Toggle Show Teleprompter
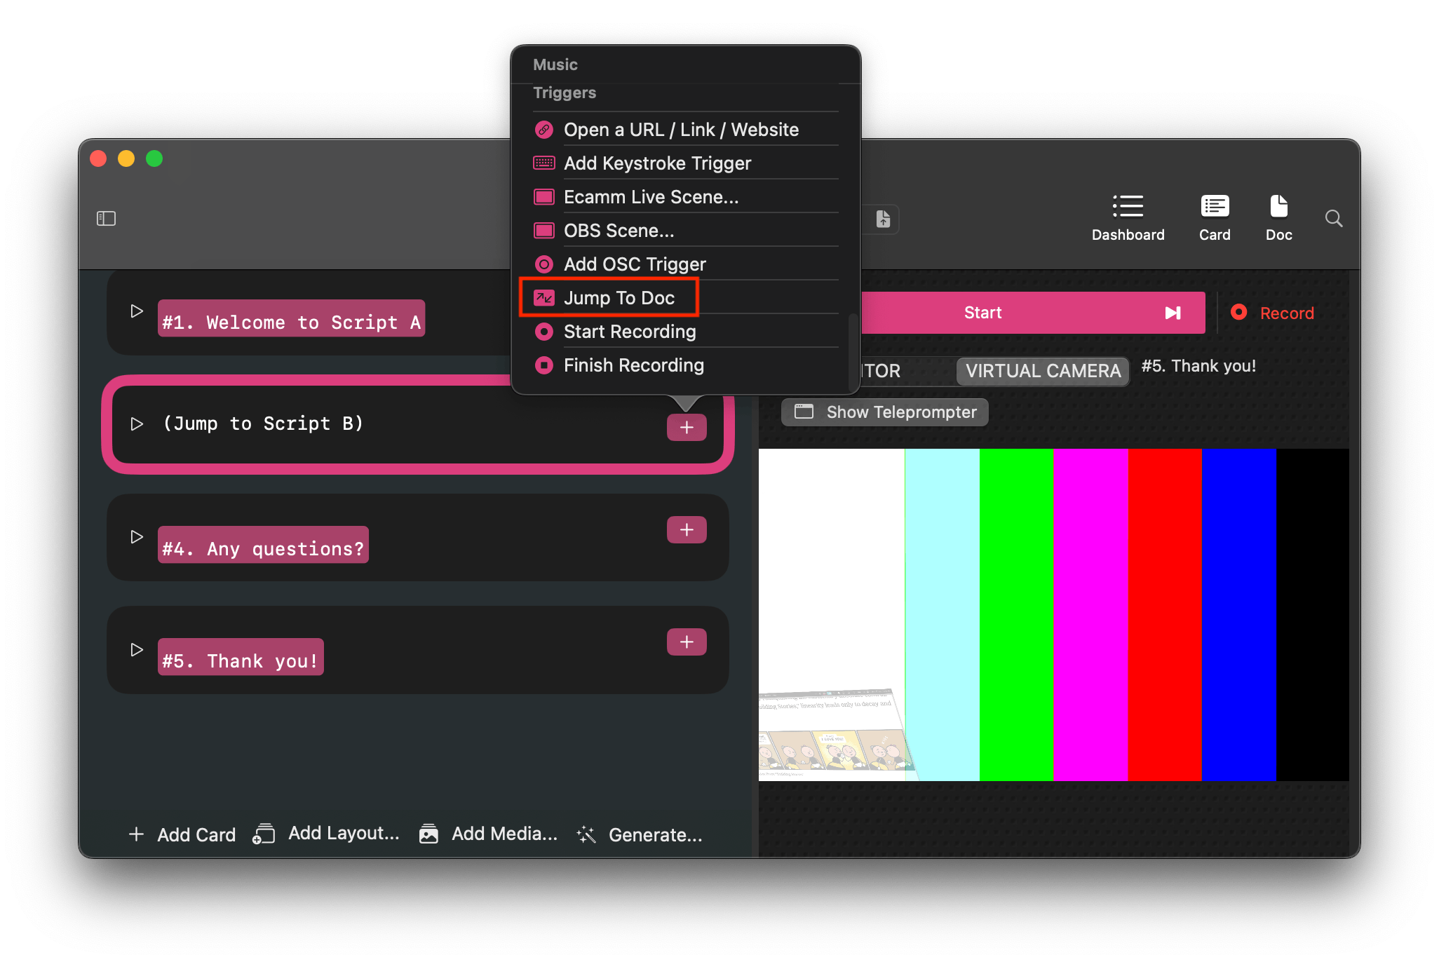This screenshot has height=962, width=1439. 885,412
